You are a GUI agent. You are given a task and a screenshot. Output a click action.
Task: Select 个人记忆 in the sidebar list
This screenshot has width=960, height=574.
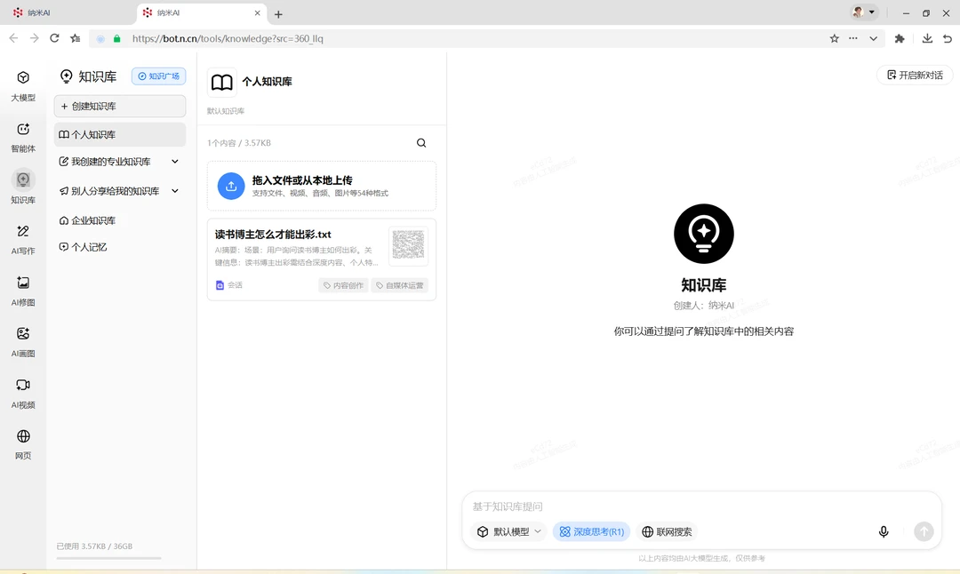pos(120,247)
